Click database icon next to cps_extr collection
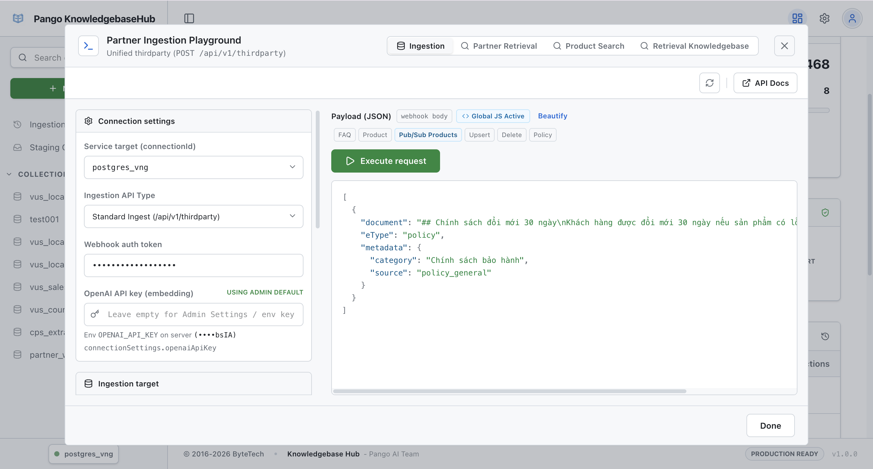873x469 pixels. [17, 332]
